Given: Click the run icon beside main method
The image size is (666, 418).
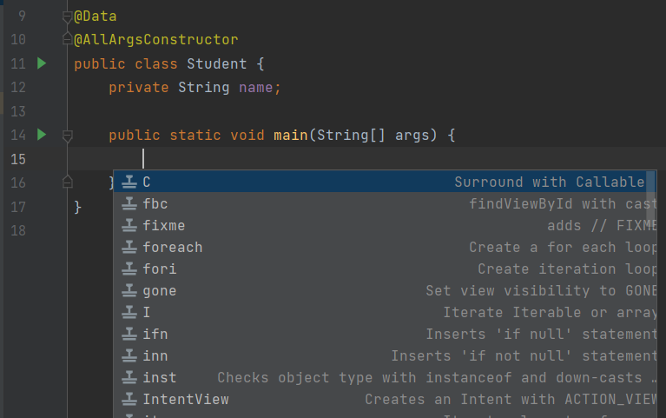Looking at the screenshot, I should pos(41,135).
